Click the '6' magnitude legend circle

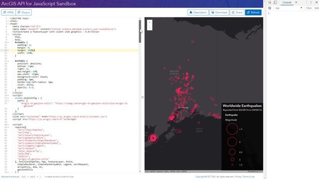[232, 142]
